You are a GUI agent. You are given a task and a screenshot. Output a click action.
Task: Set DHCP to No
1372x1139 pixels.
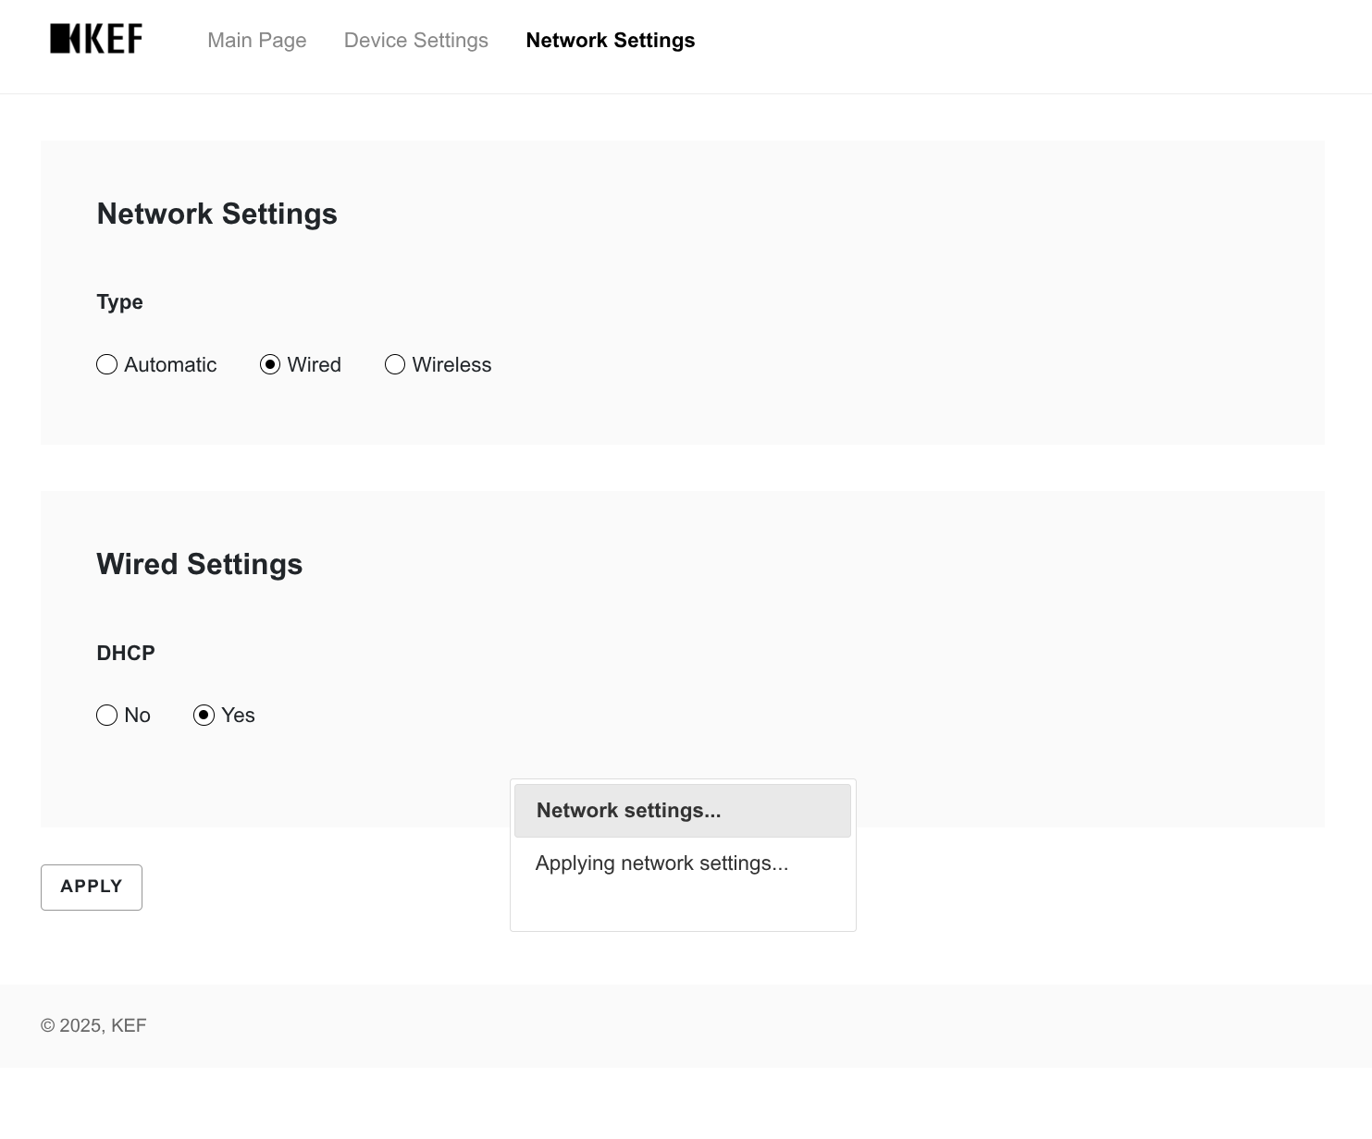(107, 716)
